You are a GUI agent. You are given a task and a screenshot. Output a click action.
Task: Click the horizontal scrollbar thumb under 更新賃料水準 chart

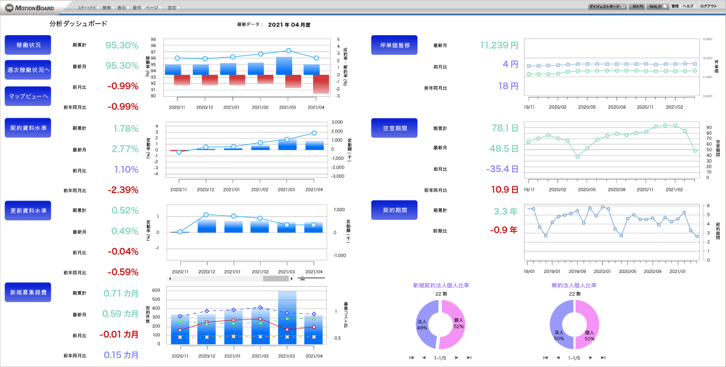tap(276, 279)
